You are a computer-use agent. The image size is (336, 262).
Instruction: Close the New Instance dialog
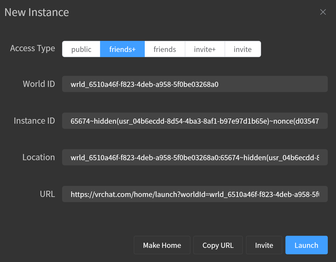point(323,12)
